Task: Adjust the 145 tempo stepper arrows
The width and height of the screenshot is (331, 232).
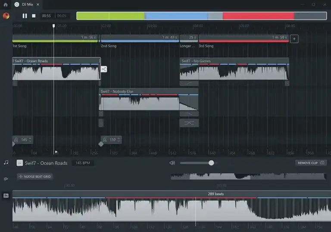Action: [30, 140]
